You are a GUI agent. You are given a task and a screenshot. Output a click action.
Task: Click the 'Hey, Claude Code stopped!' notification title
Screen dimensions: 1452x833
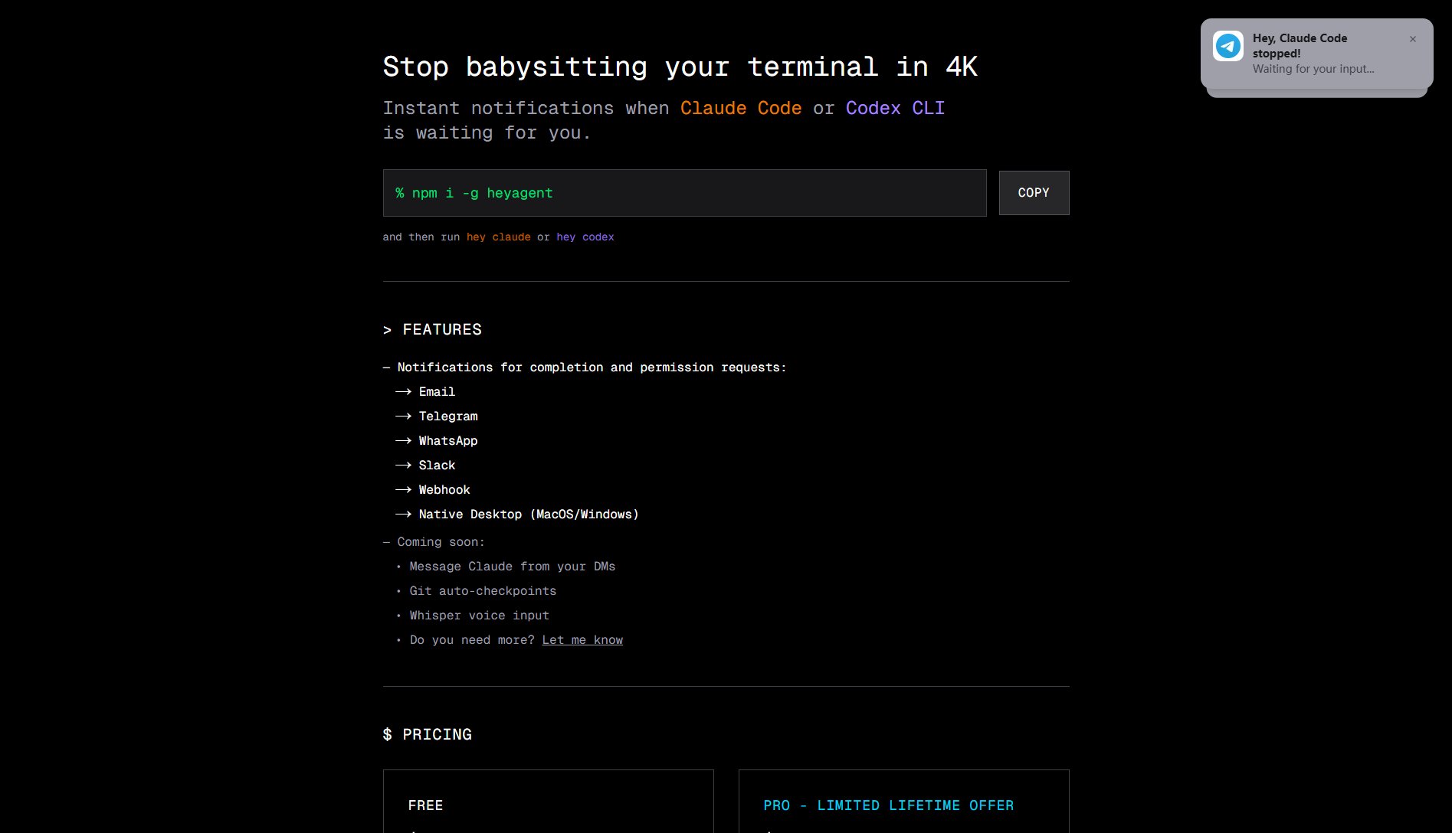coord(1300,46)
